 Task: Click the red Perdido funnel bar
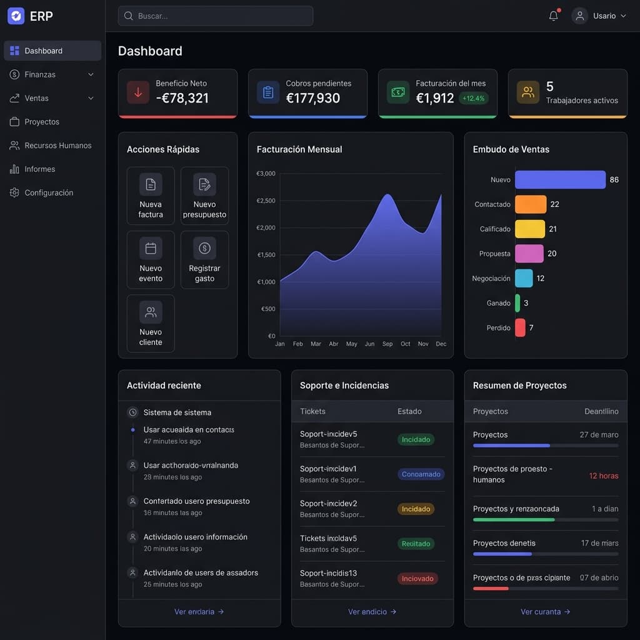point(520,327)
